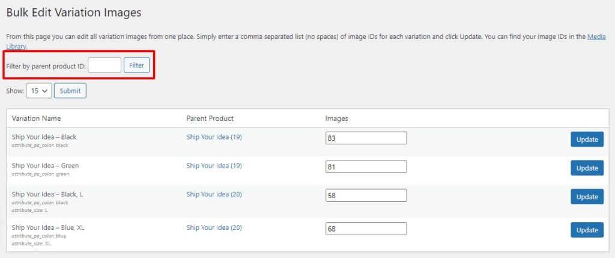This screenshot has width=615, height=258.
Task: Expand the Show 15 rows dropdown
Action: coord(38,91)
